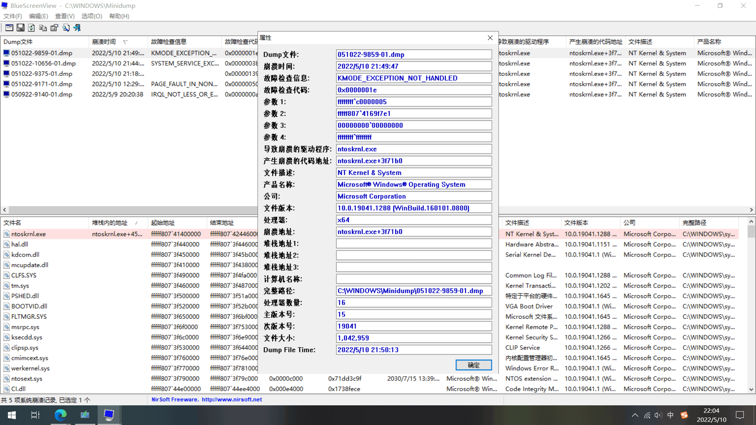Screen dimensions: 756x425
Task: Click the 故障检查信息 value field
Action: tap(413, 78)
